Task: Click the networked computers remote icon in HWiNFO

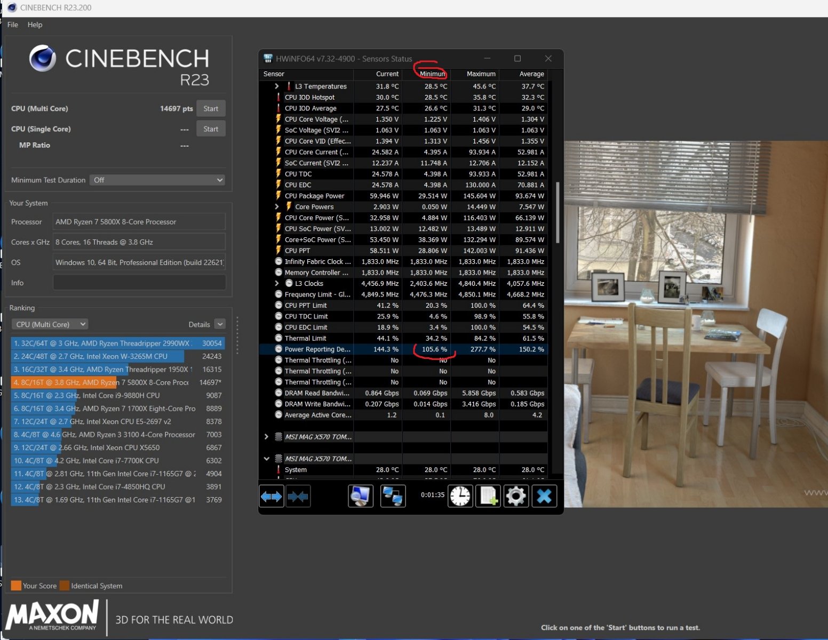Action: [x=393, y=497]
